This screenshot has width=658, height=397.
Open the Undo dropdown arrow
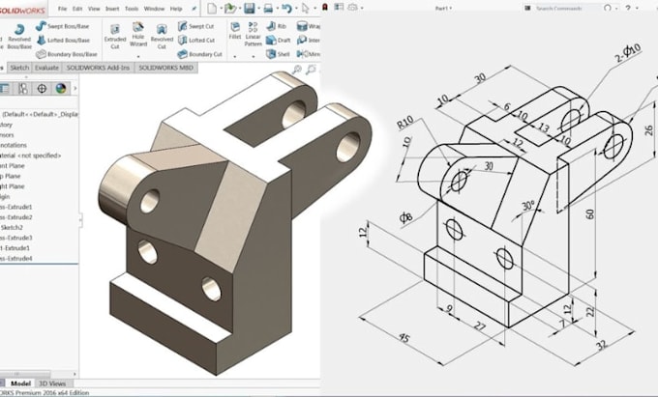click(295, 9)
